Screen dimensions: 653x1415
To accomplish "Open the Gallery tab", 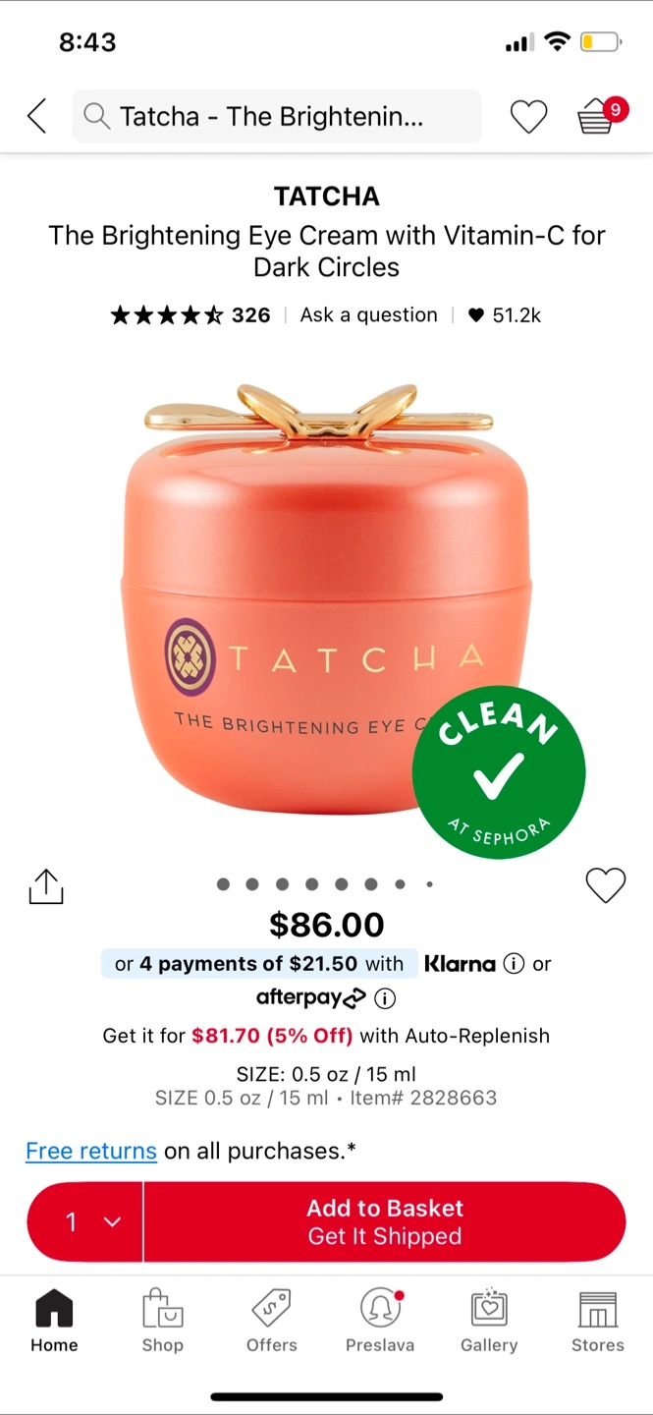I will click(489, 1322).
